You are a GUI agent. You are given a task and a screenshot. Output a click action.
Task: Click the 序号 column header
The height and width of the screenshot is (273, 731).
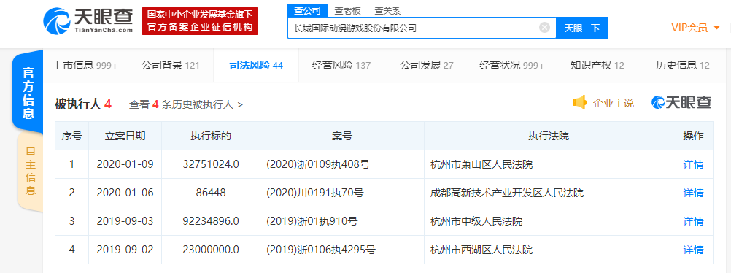coord(71,136)
